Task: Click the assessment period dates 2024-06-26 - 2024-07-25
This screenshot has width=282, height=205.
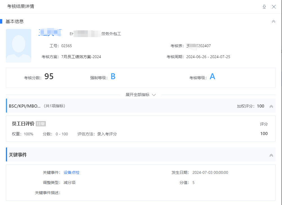Action: tap(207, 56)
